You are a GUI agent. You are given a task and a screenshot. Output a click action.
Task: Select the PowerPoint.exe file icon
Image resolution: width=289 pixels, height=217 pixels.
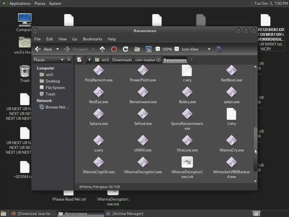tap(143, 70)
